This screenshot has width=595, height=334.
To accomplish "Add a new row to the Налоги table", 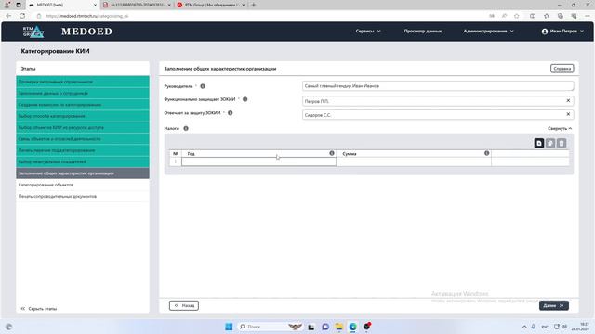I will [x=539, y=143].
